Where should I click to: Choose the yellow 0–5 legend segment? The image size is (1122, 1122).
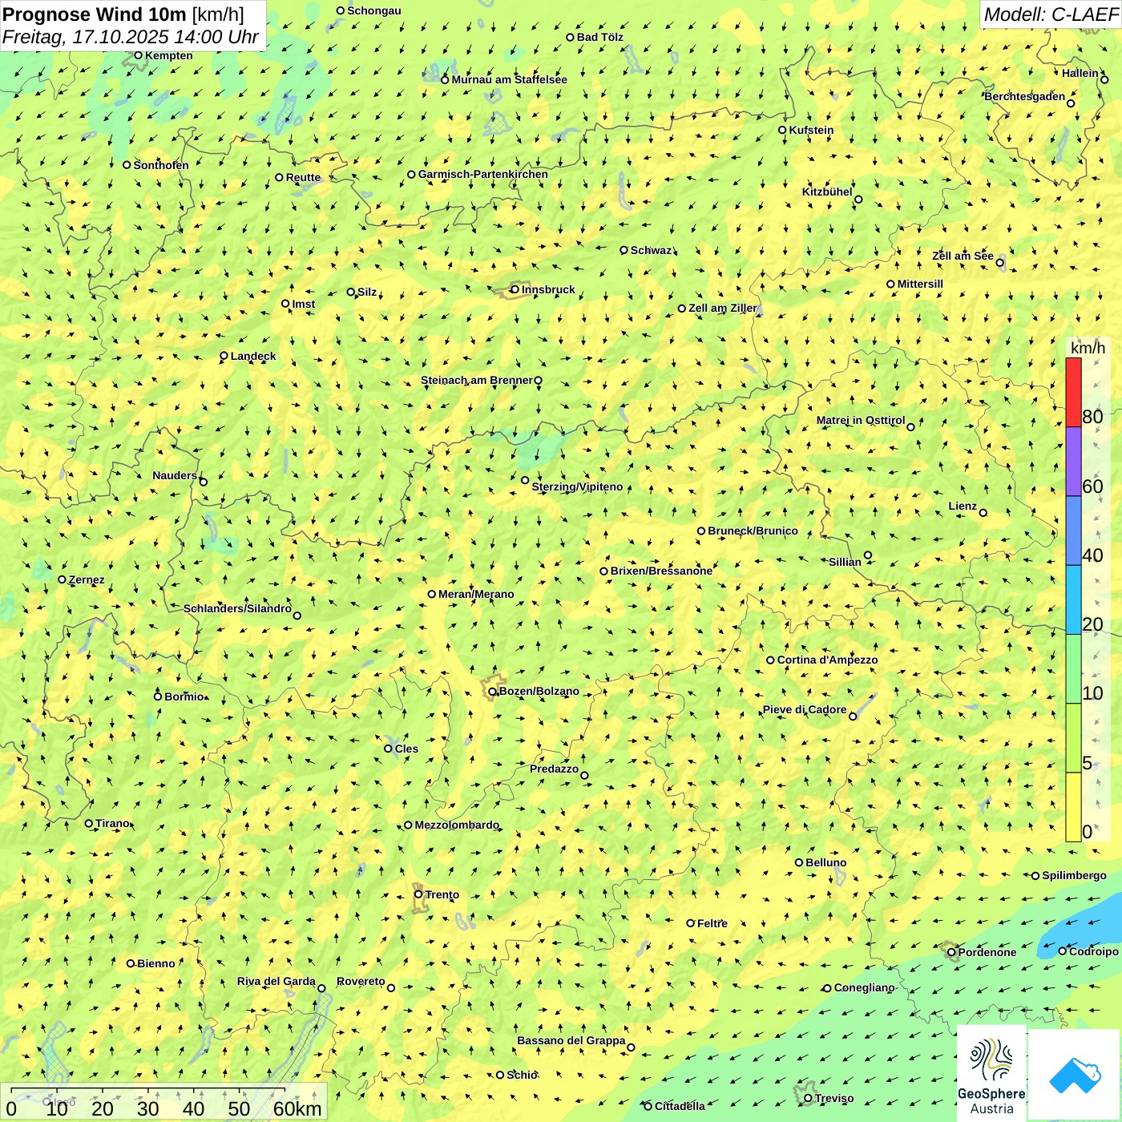click(1073, 807)
